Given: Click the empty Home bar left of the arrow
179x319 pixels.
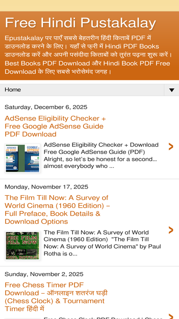Looking at the screenshot, I should (x=92, y=90).
